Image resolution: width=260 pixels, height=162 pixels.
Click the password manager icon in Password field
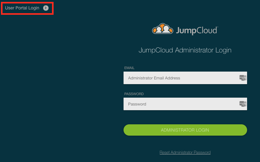[x=243, y=104]
